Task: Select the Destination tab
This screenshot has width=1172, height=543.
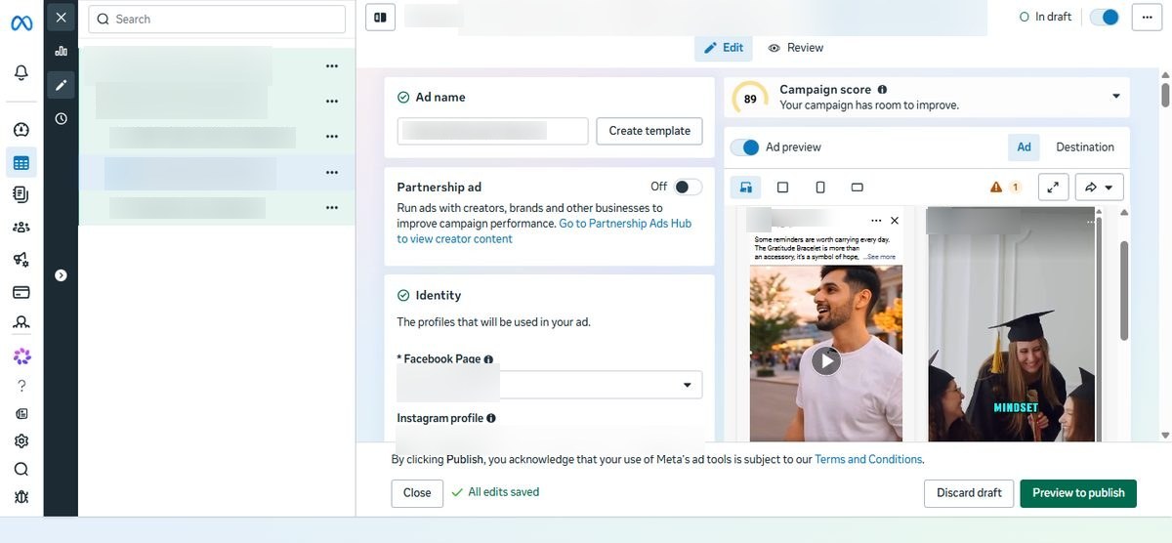Action: [1085, 147]
